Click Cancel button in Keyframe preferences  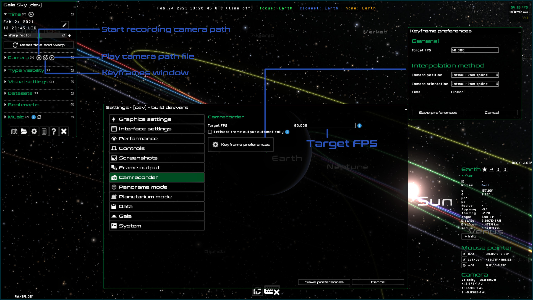click(492, 112)
